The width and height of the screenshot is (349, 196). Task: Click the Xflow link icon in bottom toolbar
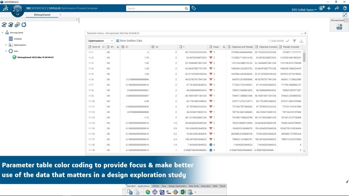tap(169, 192)
